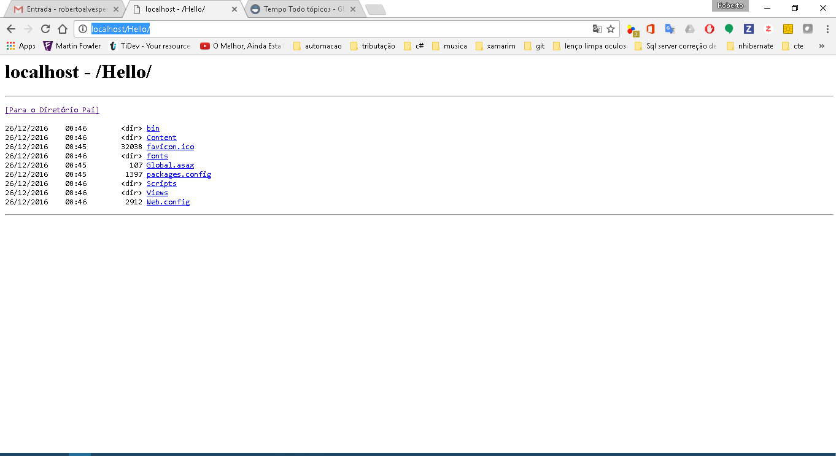Expand the nhibernate bookmark folder
The image size is (836, 456).
tap(749, 46)
